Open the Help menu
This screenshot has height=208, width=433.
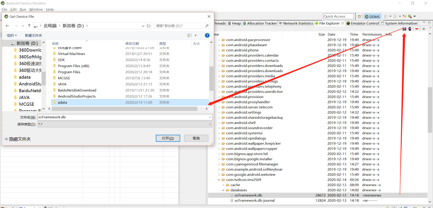(50, 9)
